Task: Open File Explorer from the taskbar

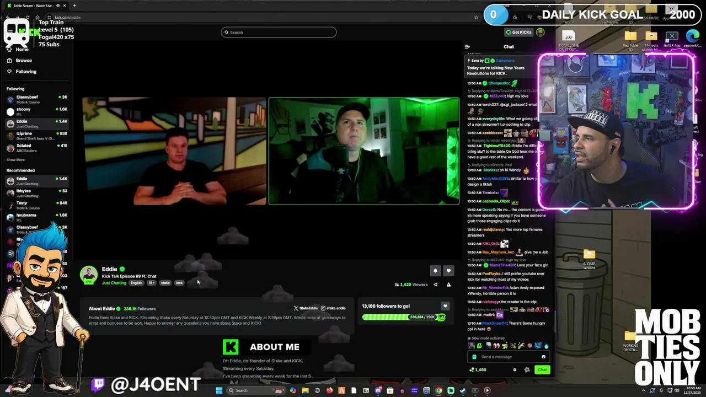Action: (x=305, y=390)
